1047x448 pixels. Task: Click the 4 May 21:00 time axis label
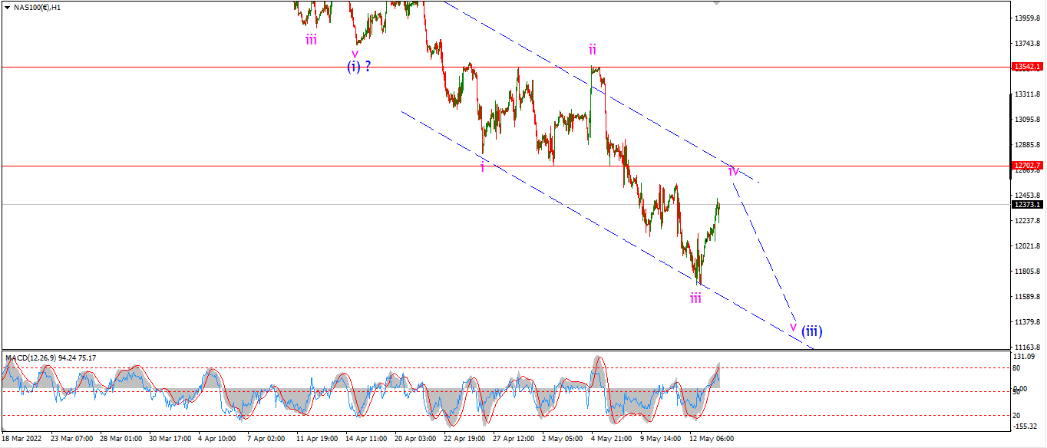(x=610, y=439)
